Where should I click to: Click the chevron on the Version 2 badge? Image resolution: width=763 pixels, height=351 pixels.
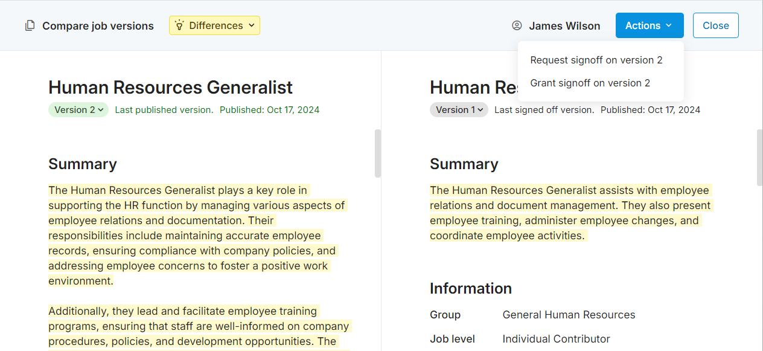[100, 109]
